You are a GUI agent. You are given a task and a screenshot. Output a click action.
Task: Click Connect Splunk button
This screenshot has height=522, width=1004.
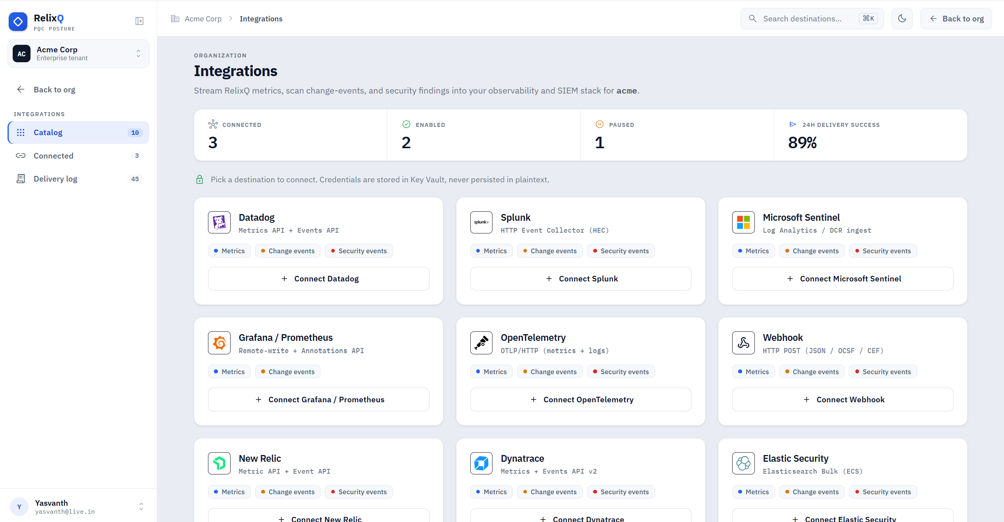tap(580, 279)
